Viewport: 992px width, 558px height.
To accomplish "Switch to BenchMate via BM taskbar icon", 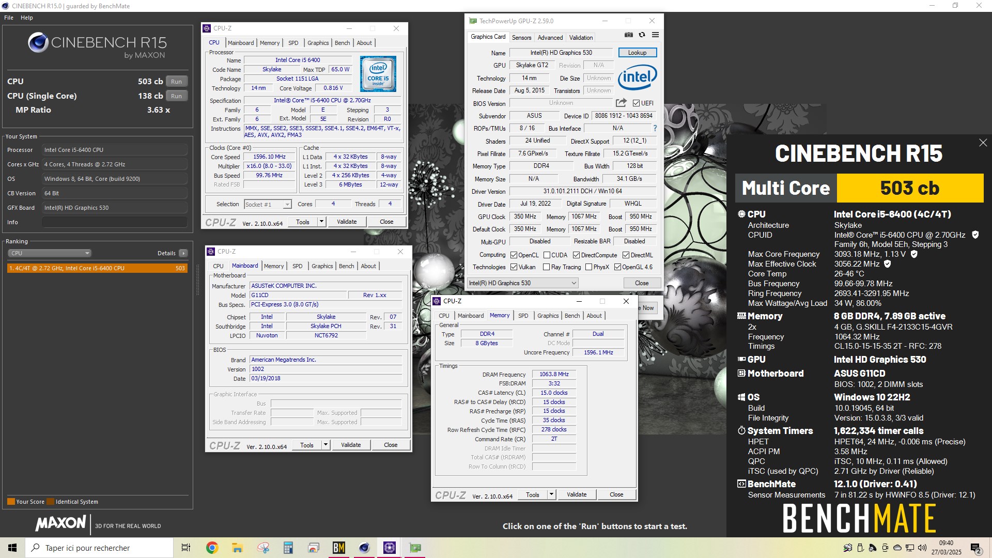I will (x=339, y=548).
